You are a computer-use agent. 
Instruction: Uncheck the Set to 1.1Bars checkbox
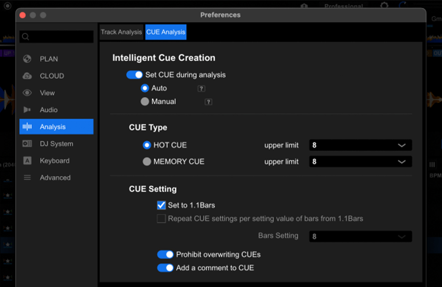161,205
